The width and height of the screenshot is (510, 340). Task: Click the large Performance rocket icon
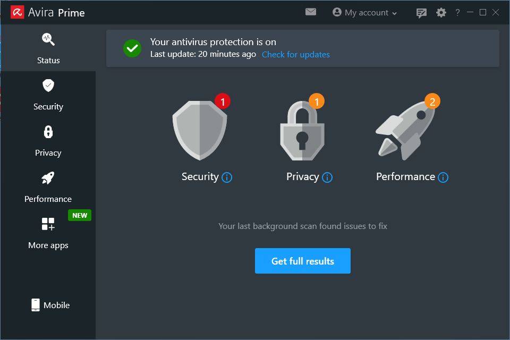point(406,131)
